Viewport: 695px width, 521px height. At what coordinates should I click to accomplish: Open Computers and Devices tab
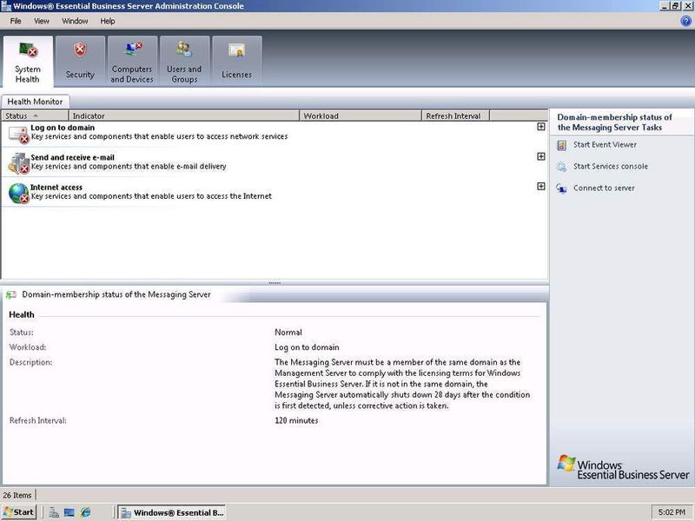(132, 61)
